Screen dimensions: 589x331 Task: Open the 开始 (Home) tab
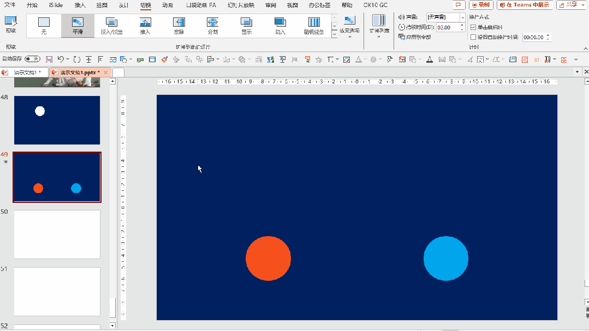coord(32,5)
